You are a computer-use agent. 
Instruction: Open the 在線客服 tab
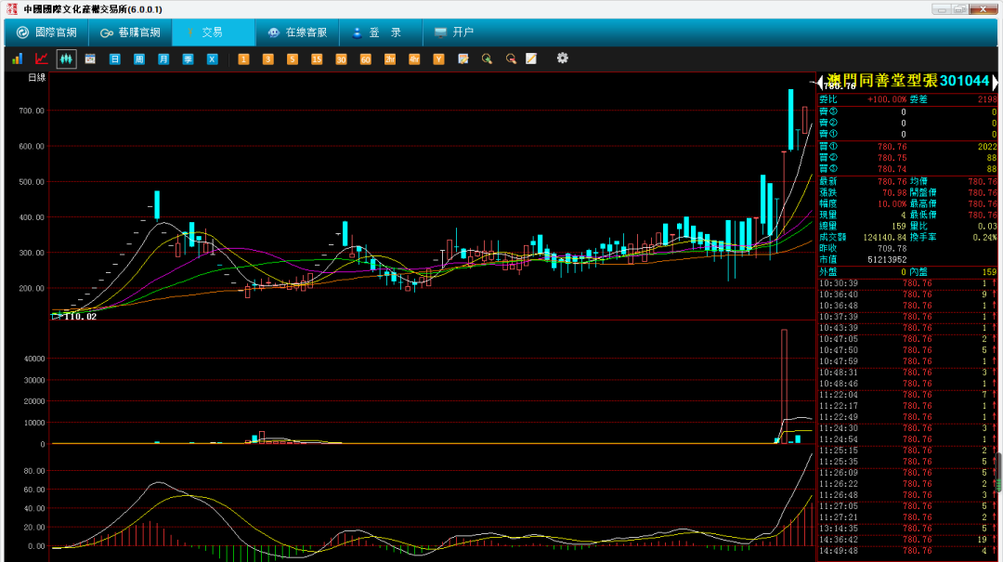click(x=297, y=32)
